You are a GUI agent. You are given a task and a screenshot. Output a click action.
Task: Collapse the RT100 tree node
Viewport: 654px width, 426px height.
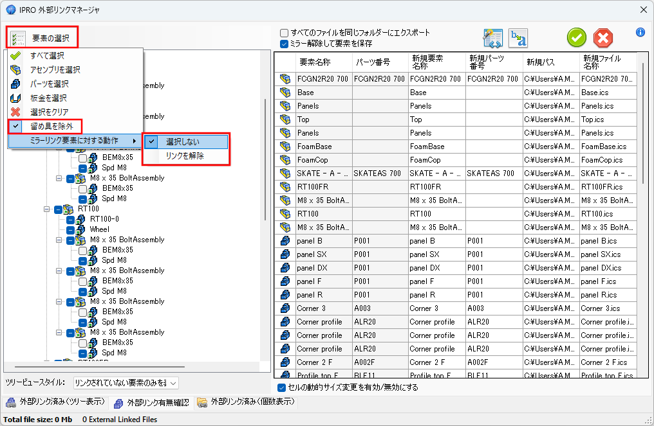47,209
